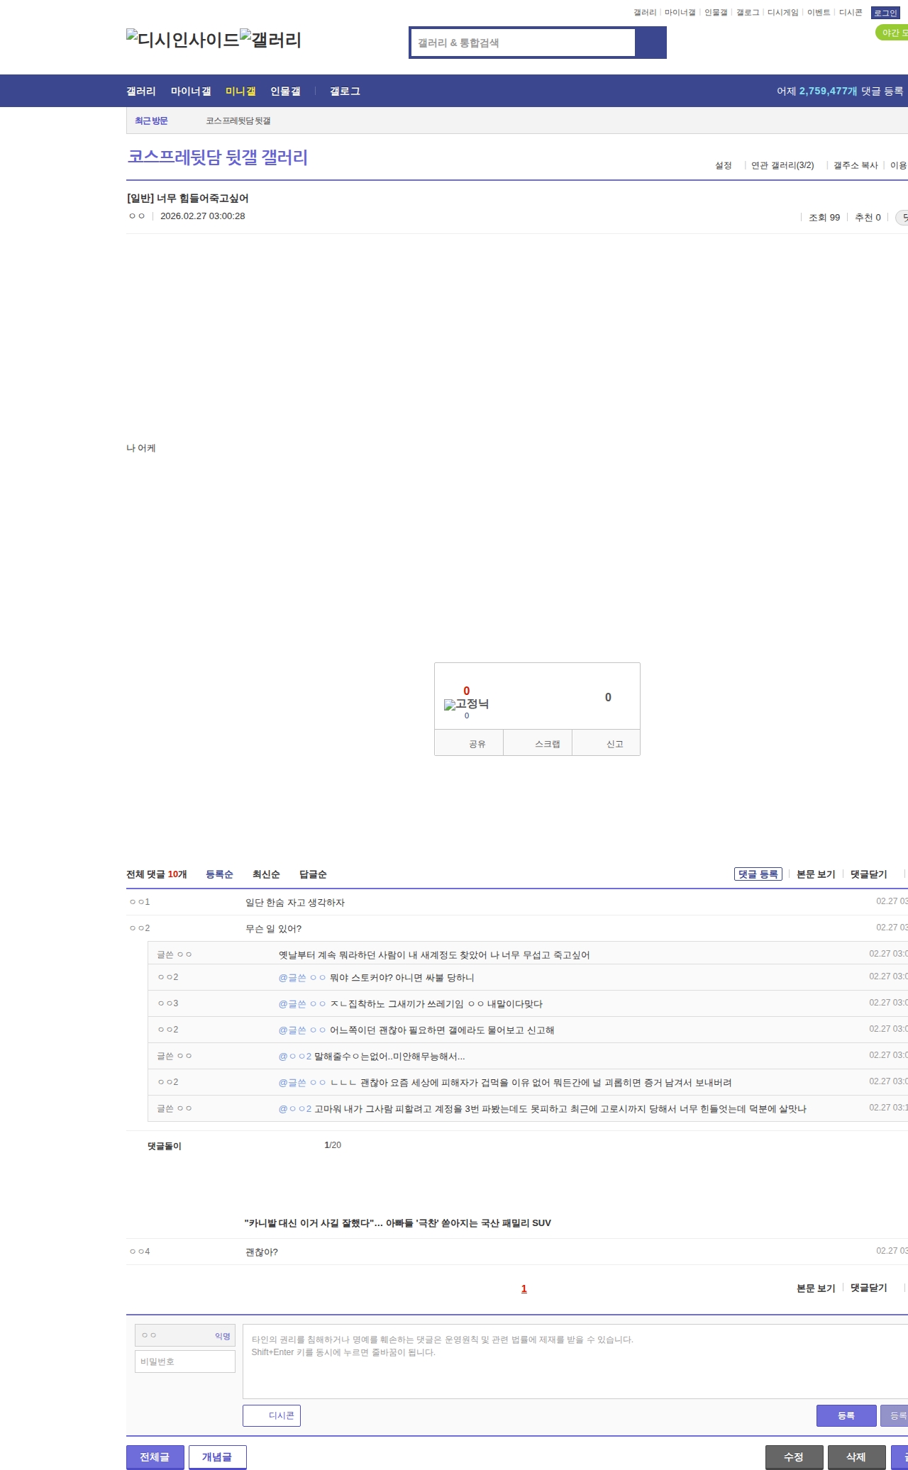Expand the 최근 방문 recent visits list

151,121
